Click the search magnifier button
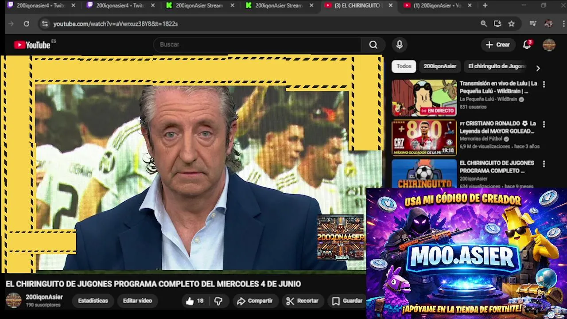Viewport: 567px width, 319px height. click(373, 44)
